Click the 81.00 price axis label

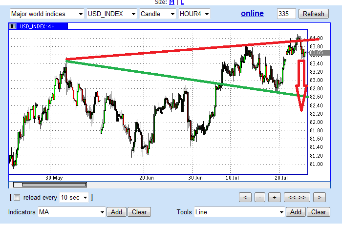pos(316,164)
